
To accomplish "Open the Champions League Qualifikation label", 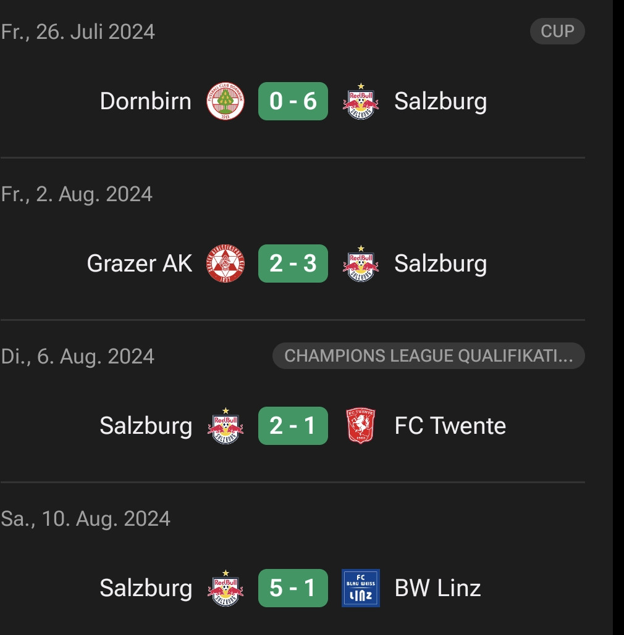I will pos(428,356).
